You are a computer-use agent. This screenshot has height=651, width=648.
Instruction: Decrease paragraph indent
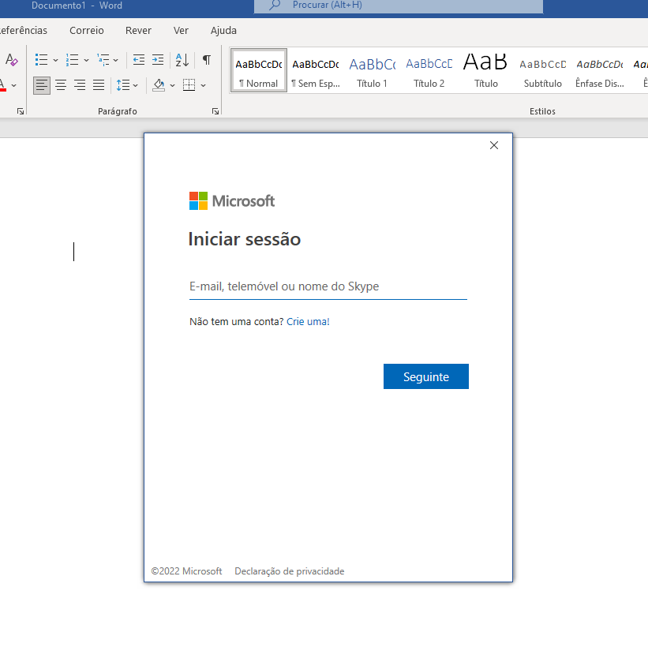(139, 60)
